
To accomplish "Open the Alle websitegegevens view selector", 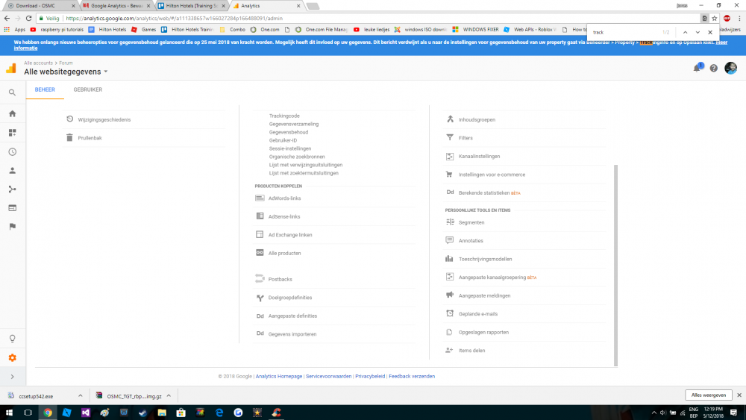I will pyautogui.click(x=66, y=72).
